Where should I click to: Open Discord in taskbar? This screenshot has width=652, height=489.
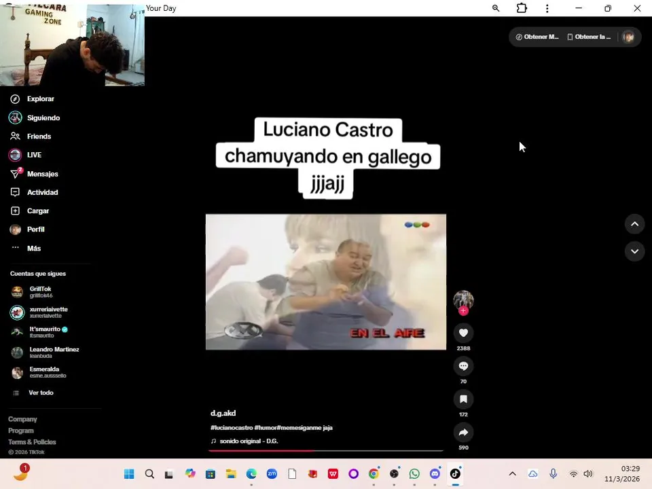[x=435, y=473]
